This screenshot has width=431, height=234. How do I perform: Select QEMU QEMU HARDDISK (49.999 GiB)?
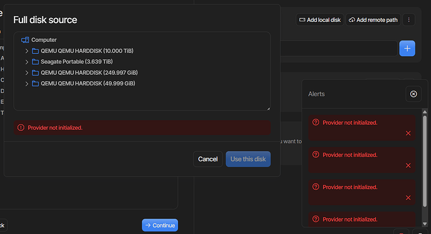click(88, 83)
